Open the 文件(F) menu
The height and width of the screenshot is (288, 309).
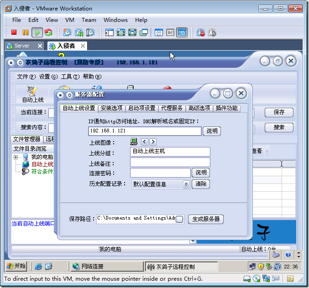(26, 77)
